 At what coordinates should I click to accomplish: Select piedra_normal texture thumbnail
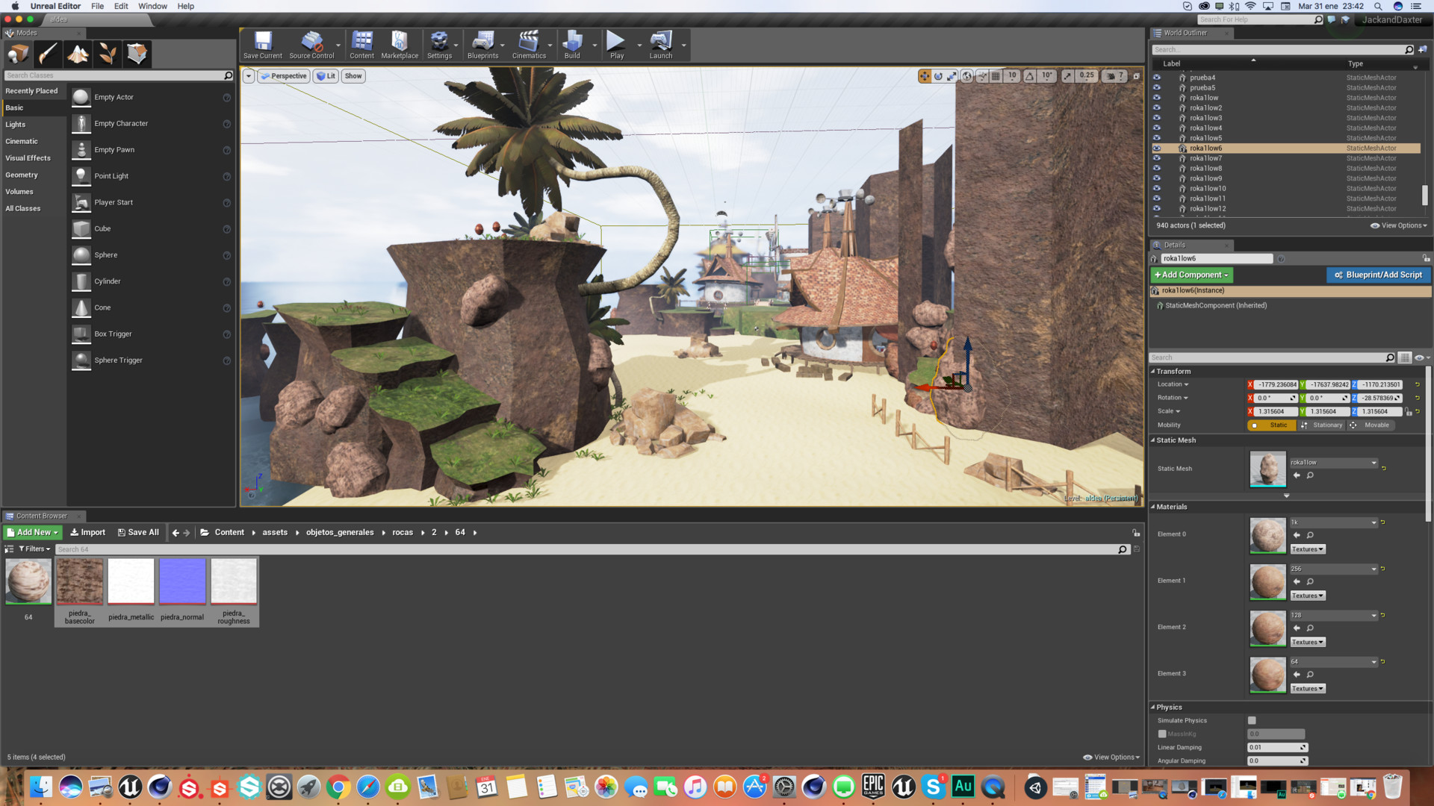(182, 581)
